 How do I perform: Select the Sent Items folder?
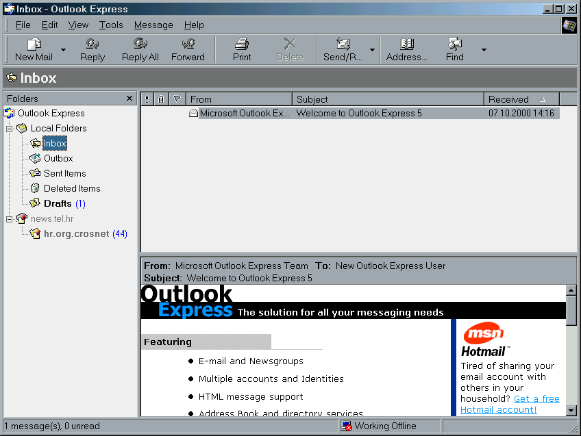(x=65, y=173)
